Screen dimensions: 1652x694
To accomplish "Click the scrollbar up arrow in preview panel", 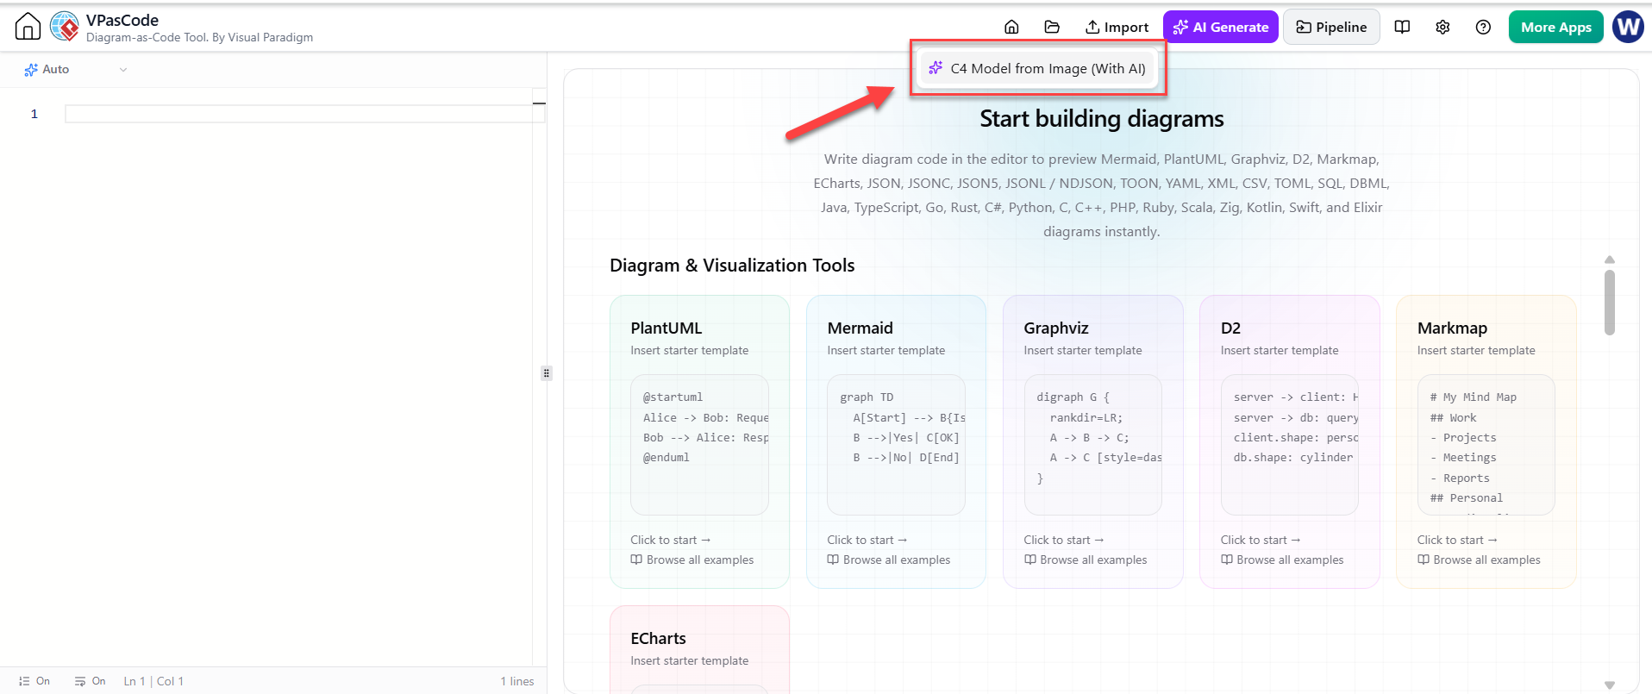I will pos(1609,259).
